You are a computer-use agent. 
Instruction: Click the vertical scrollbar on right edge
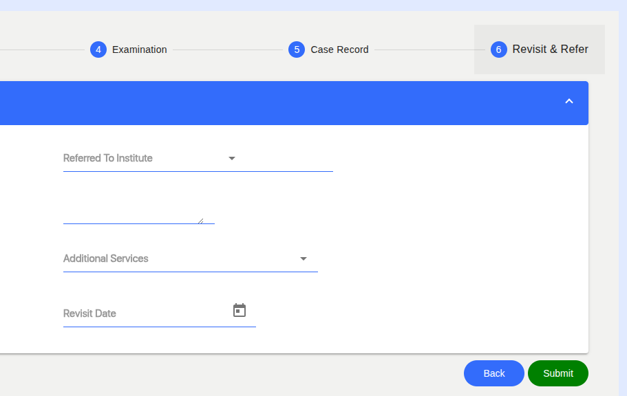pos(623,200)
